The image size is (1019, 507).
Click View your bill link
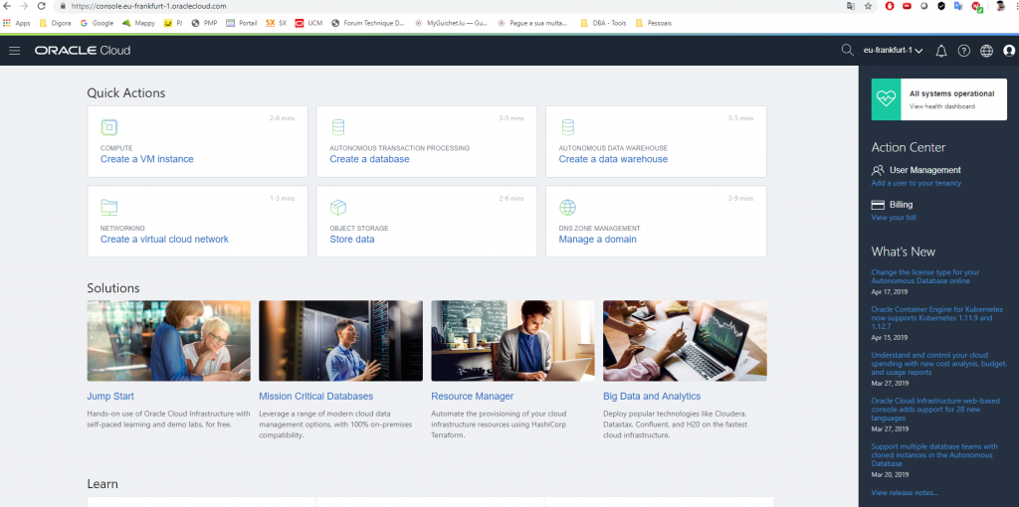tap(894, 218)
